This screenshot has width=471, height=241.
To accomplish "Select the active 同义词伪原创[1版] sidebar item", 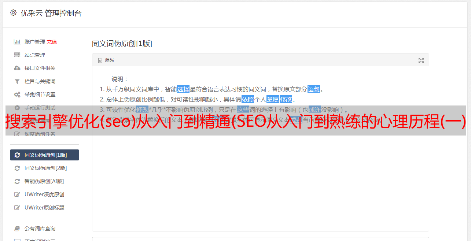I will click(x=44, y=155).
